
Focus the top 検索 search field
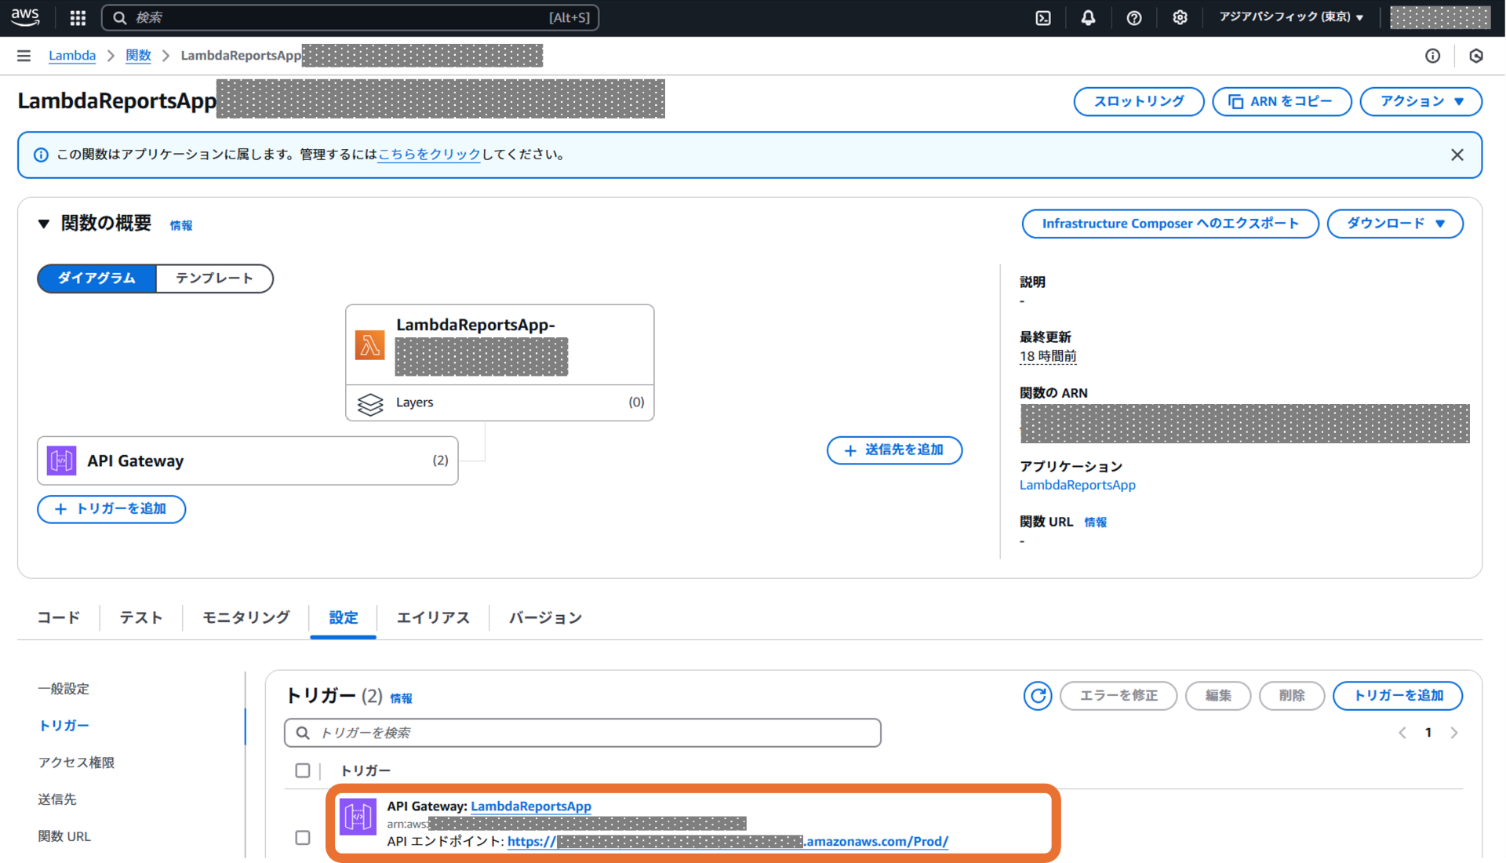[350, 17]
